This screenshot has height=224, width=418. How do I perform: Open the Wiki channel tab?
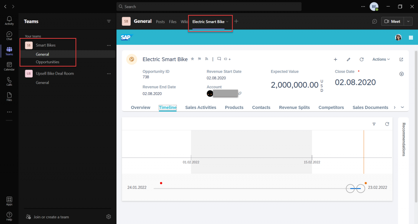[184, 22]
